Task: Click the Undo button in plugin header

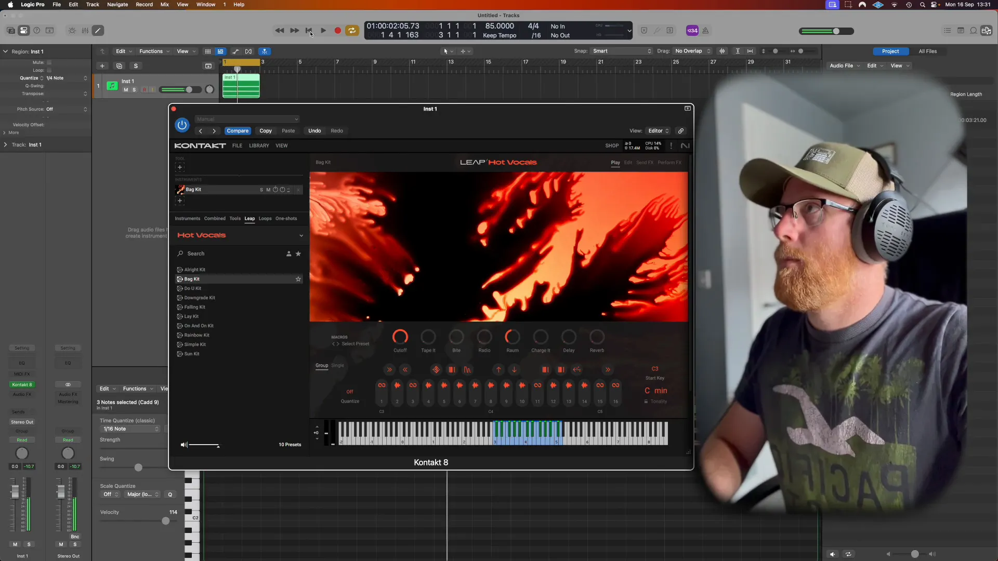Action: (314, 131)
